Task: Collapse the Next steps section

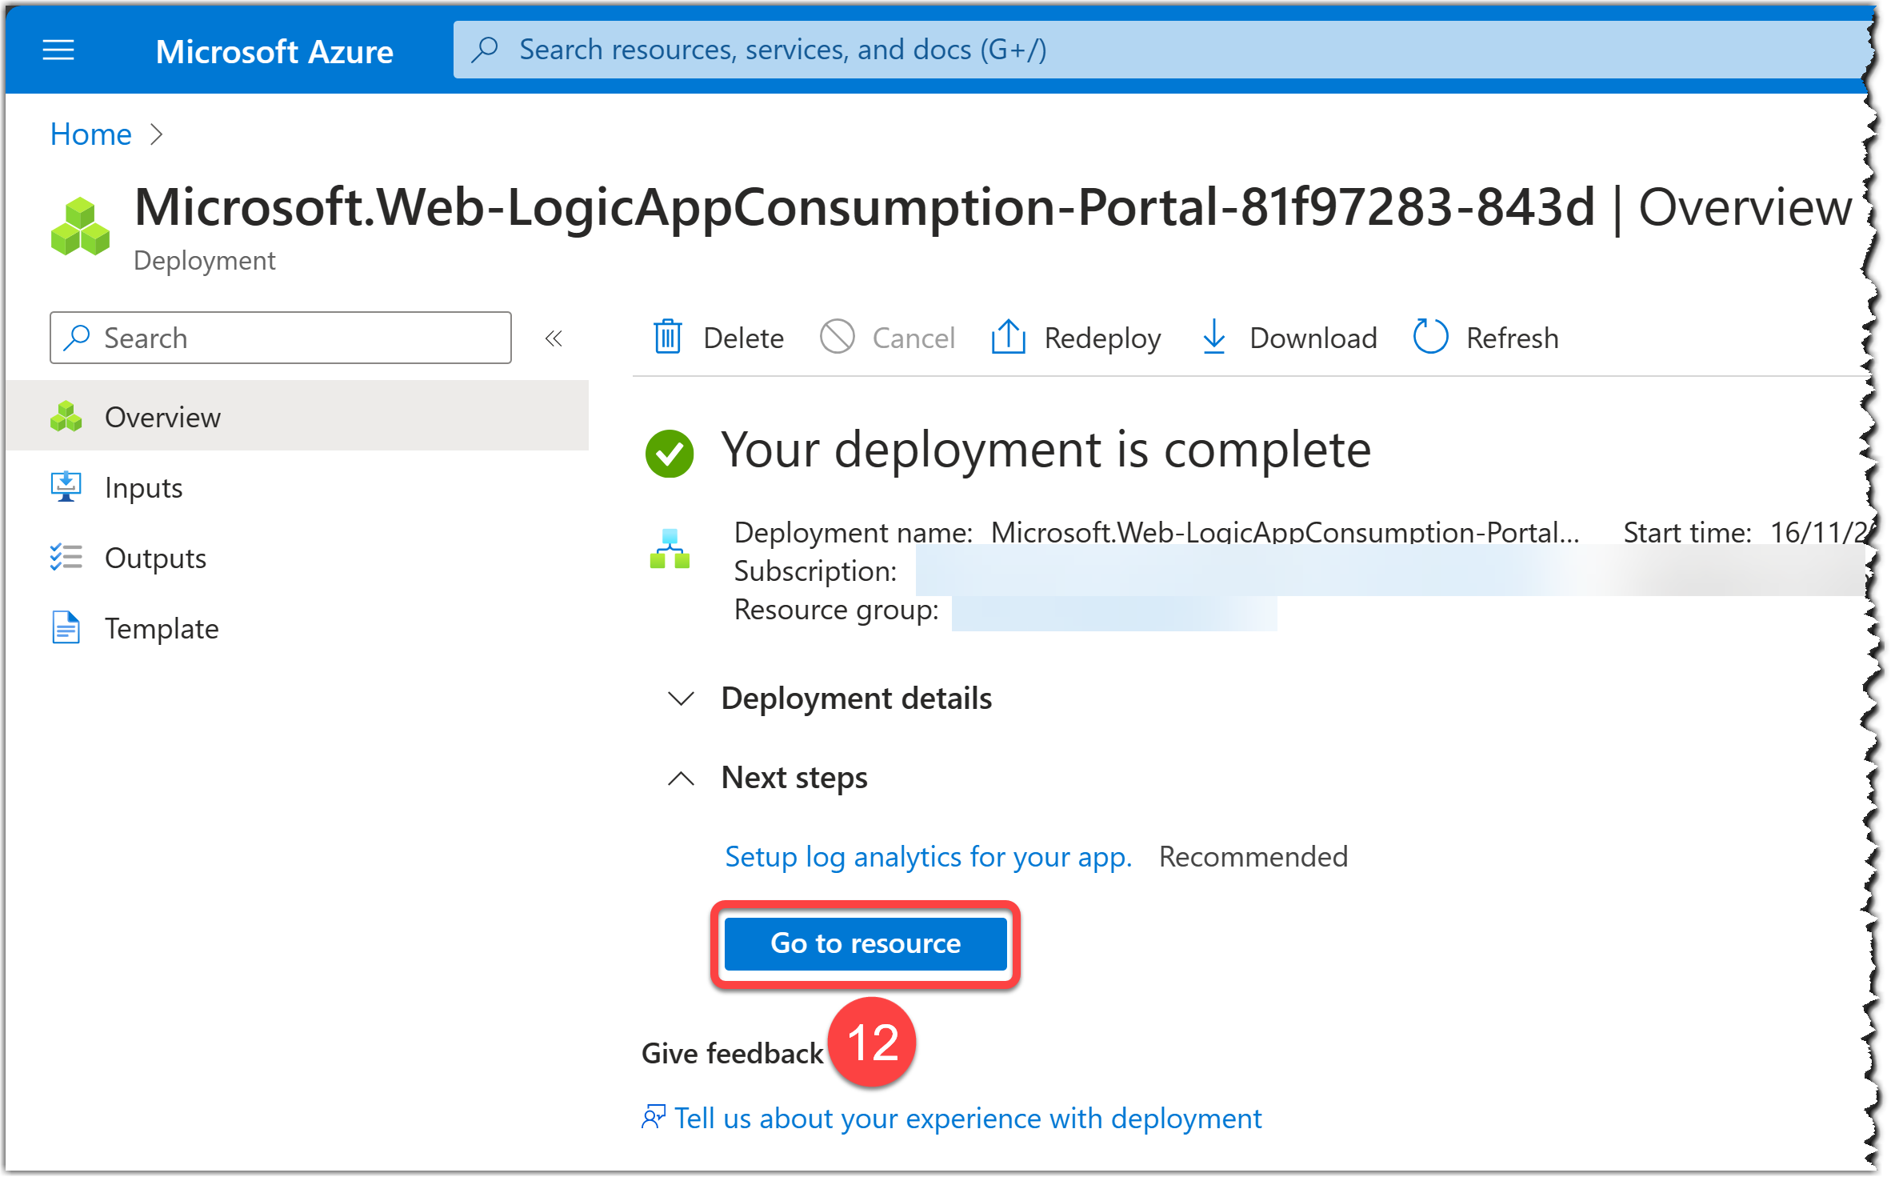Action: point(681,778)
